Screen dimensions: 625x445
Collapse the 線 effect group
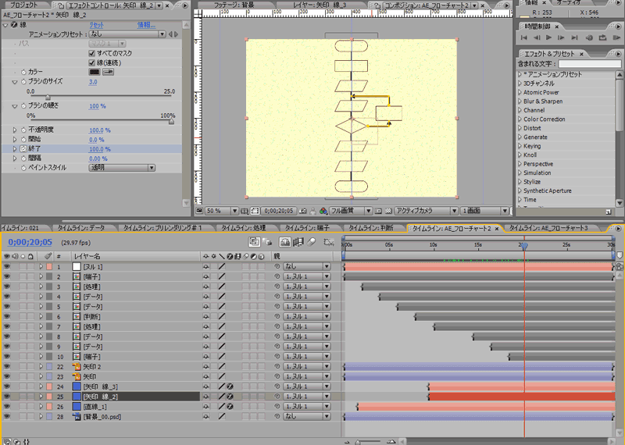point(5,25)
